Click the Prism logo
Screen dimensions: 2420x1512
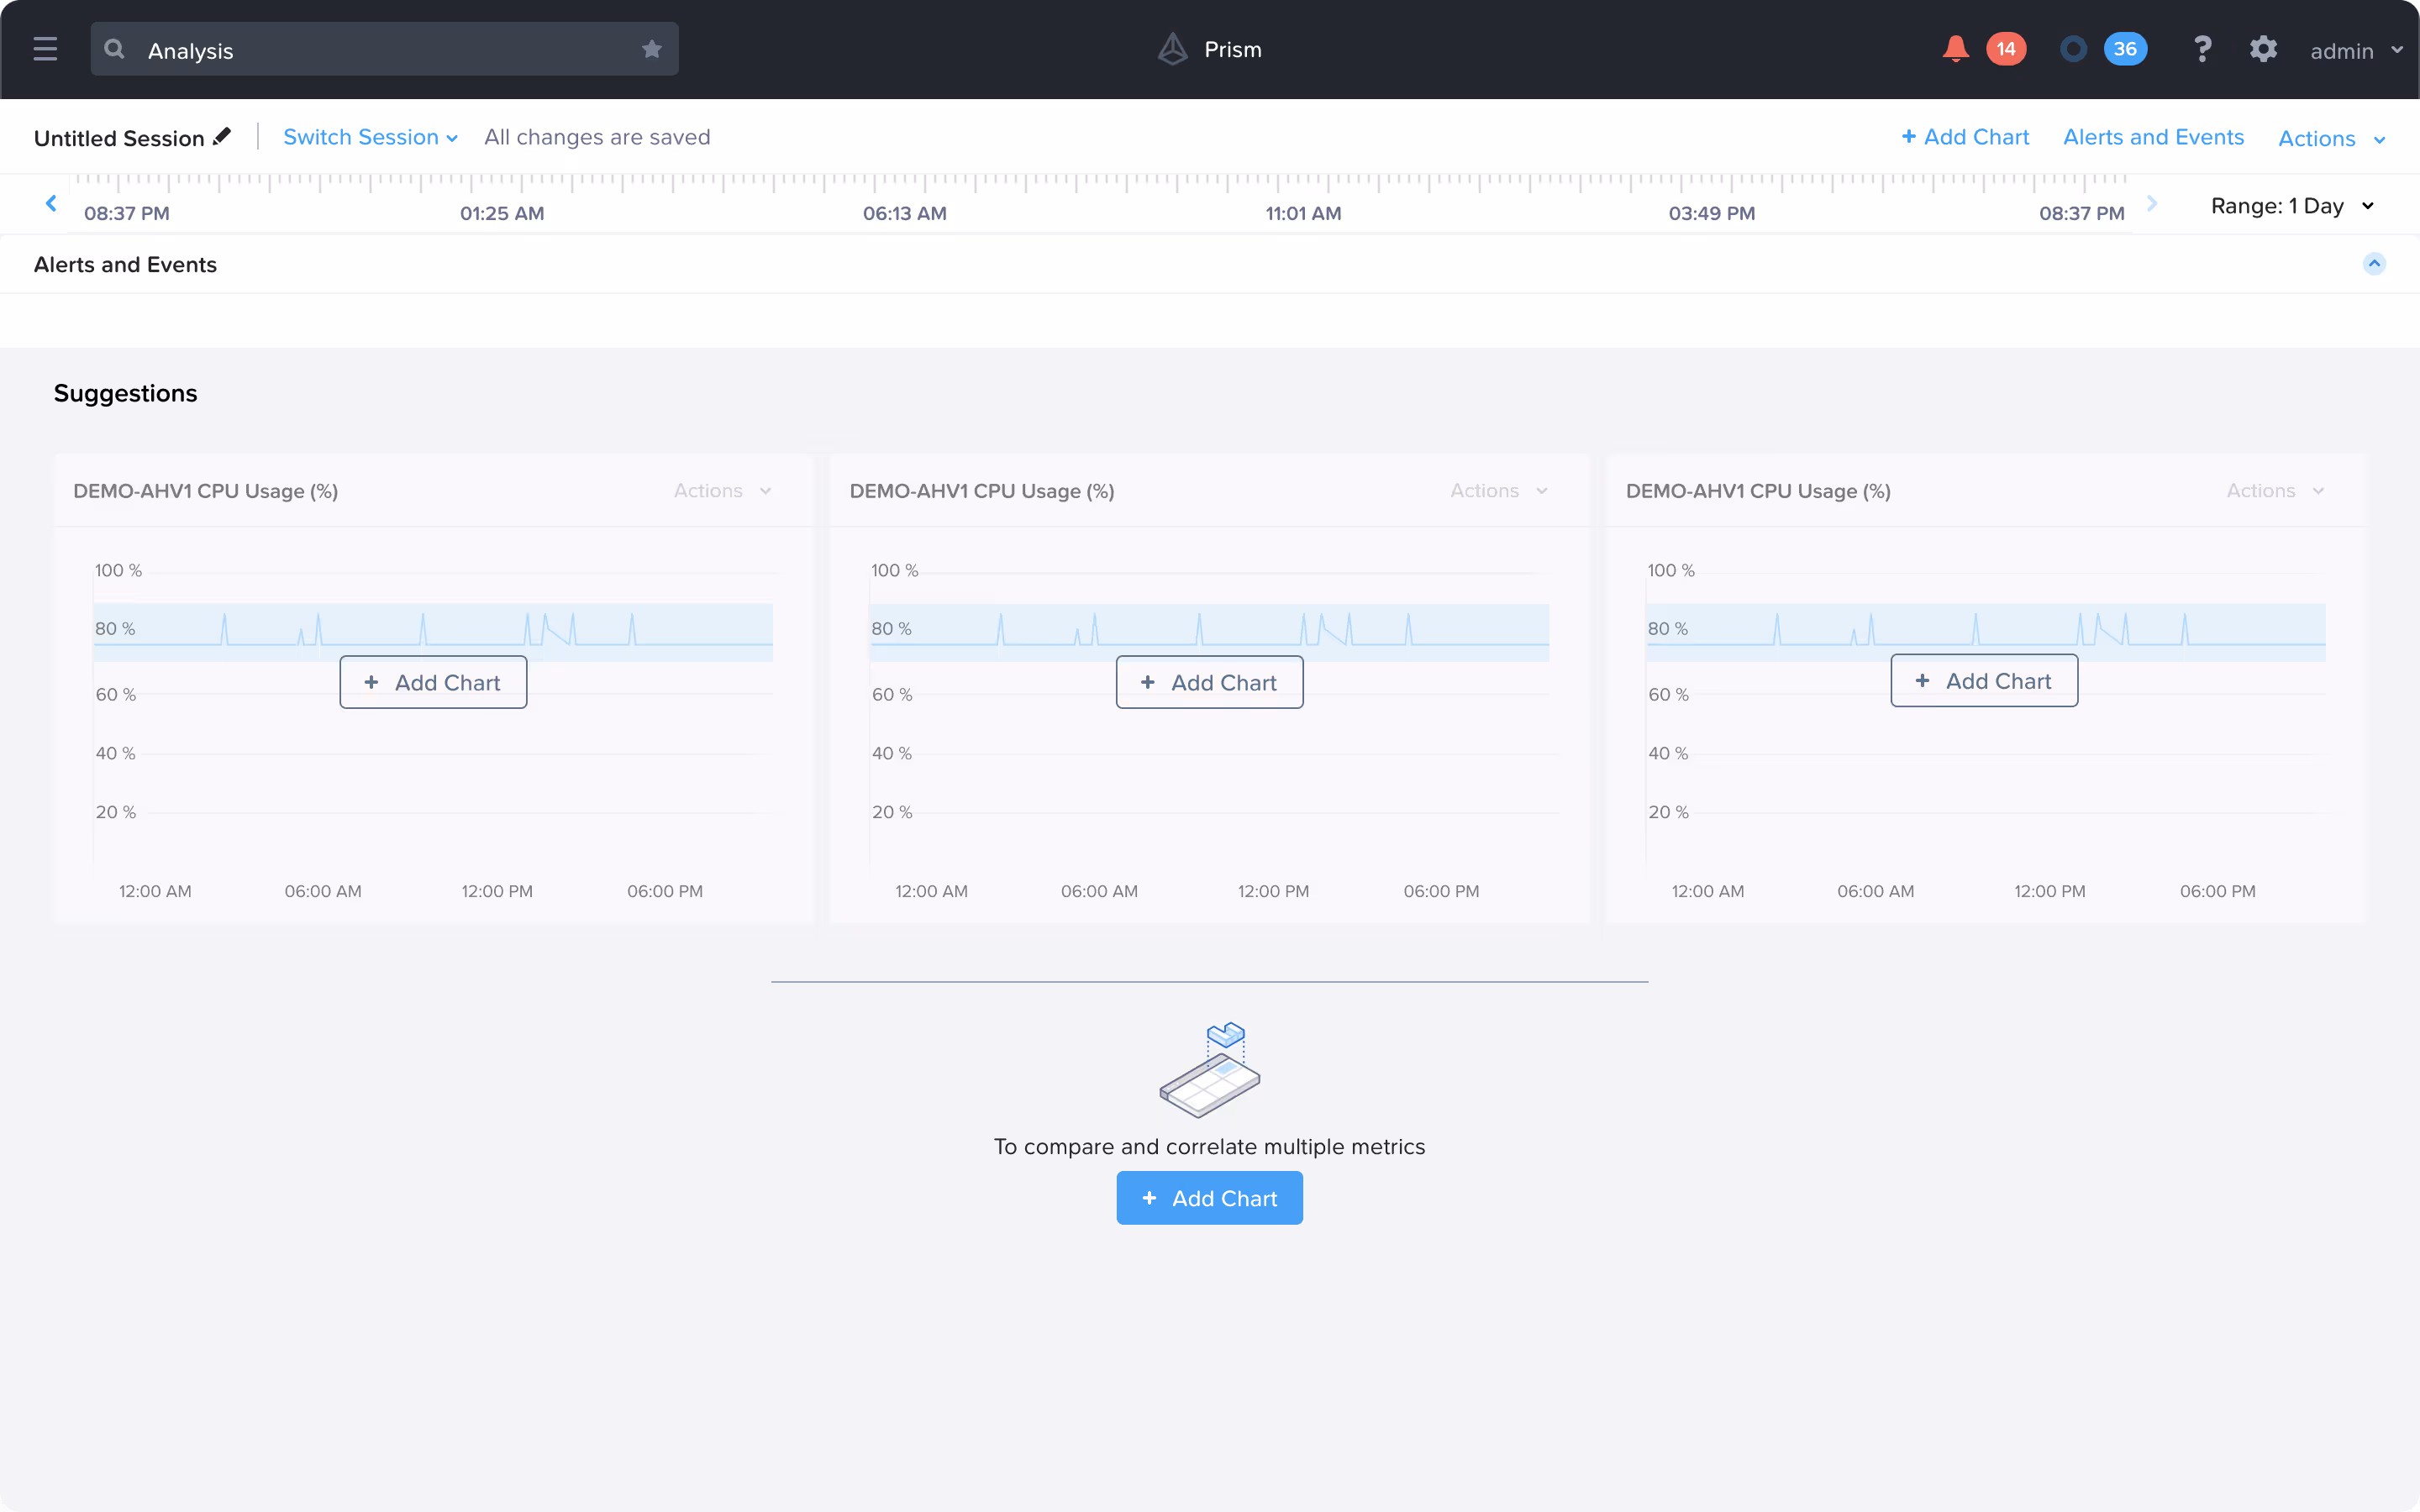coord(1174,48)
